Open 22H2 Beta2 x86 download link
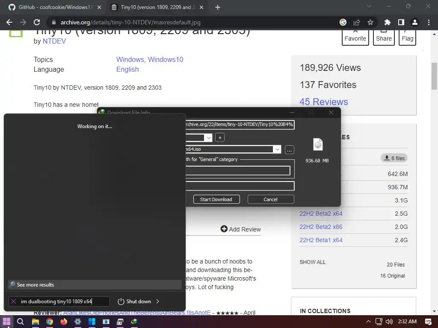Viewport: 438px width, 328px height. [x=321, y=227]
